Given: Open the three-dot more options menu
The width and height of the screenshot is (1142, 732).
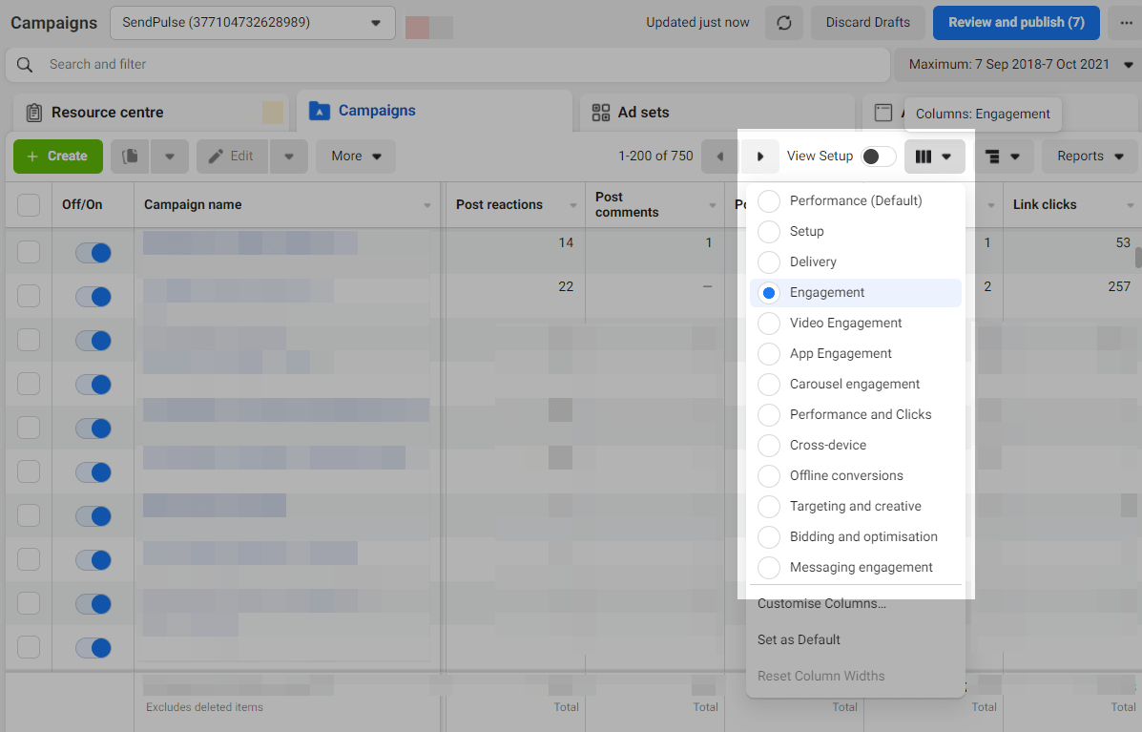Looking at the screenshot, I should point(1125,23).
